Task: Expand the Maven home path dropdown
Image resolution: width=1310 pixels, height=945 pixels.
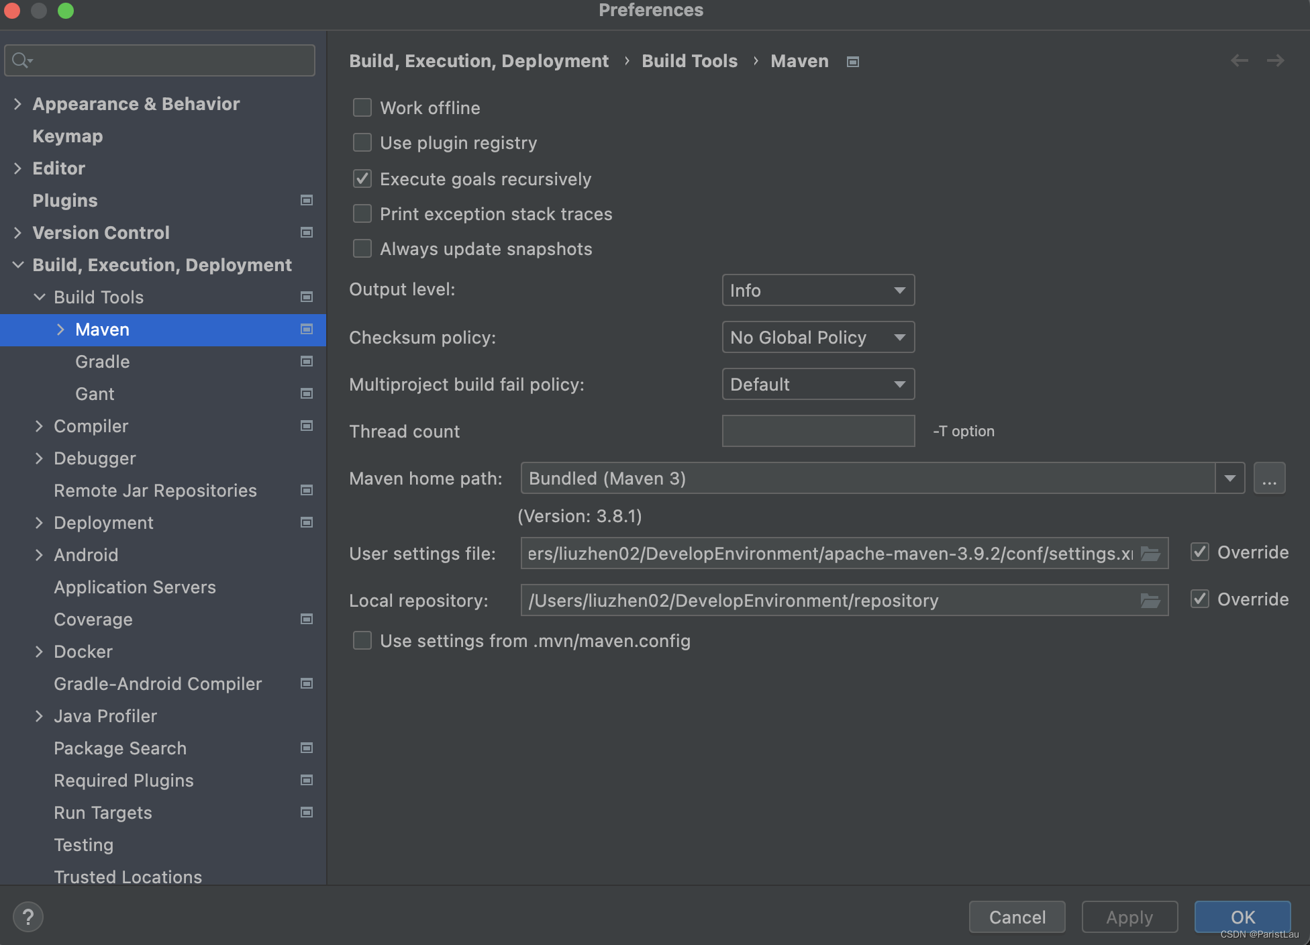Action: tap(1229, 478)
